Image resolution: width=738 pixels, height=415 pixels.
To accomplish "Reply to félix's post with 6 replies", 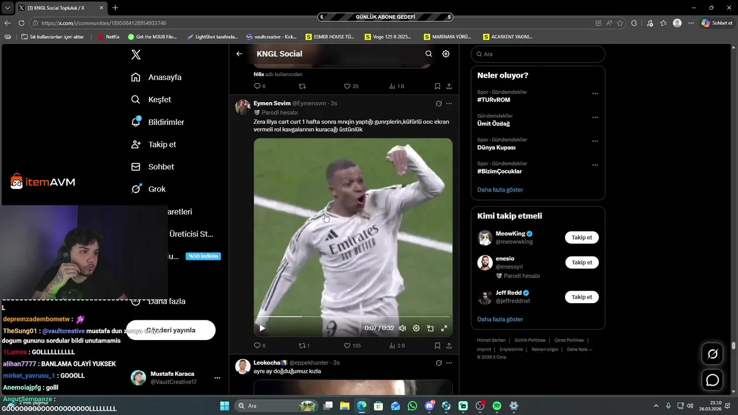I will tap(257, 86).
